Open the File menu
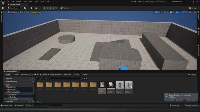 pos(8,1)
